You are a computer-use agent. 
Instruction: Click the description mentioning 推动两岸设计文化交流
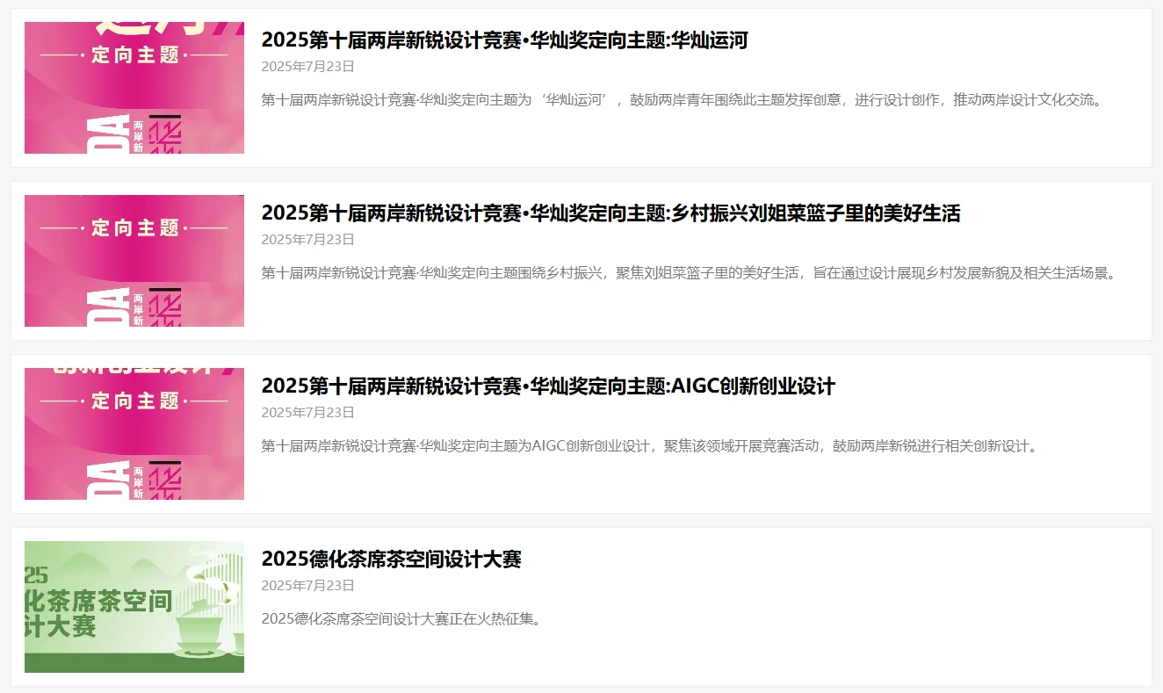pos(683,100)
